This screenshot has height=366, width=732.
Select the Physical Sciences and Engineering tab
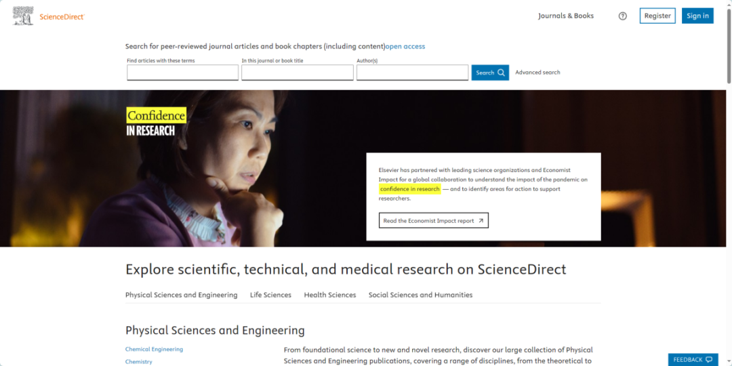[x=181, y=295]
